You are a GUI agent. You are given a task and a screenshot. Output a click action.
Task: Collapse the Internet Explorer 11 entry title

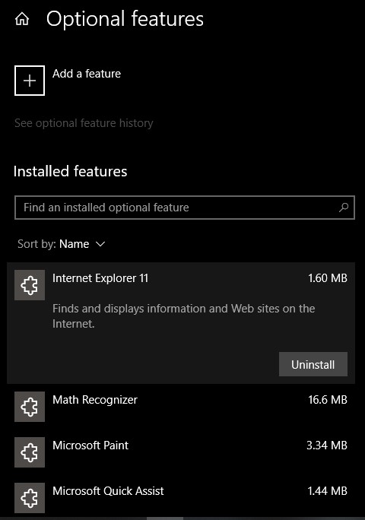coord(100,278)
